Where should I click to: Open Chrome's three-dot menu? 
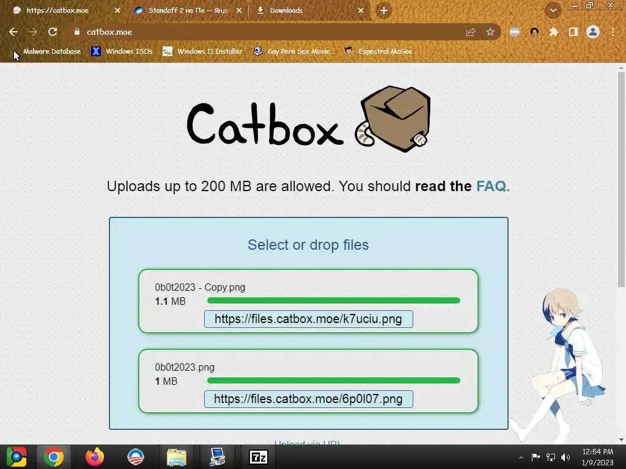pyautogui.click(x=613, y=32)
